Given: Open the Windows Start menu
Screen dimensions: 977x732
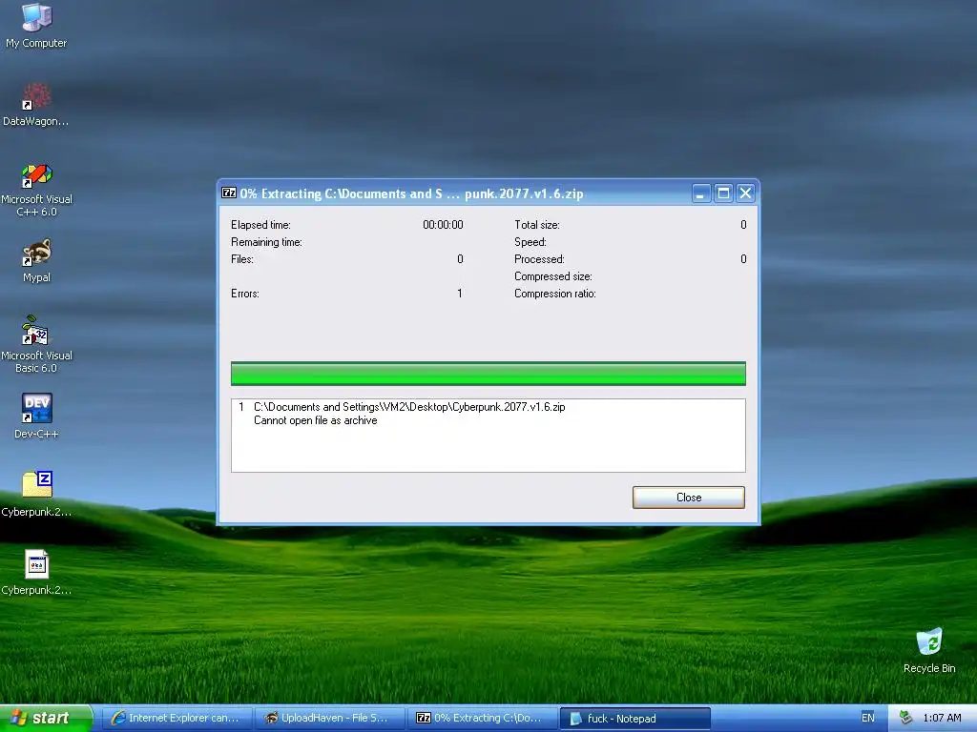Looking at the screenshot, I should tap(46, 718).
